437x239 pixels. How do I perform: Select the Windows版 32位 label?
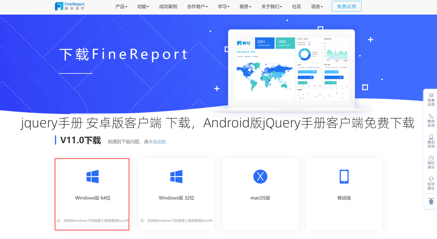click(176, 198)
